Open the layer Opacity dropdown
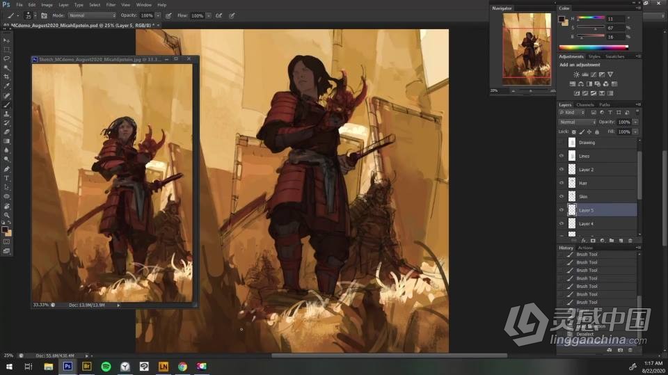This screenshot has height=375, width=668. pos(635,122)
